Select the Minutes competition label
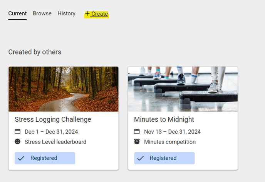The image size is (265, 182). pos(170,142)
